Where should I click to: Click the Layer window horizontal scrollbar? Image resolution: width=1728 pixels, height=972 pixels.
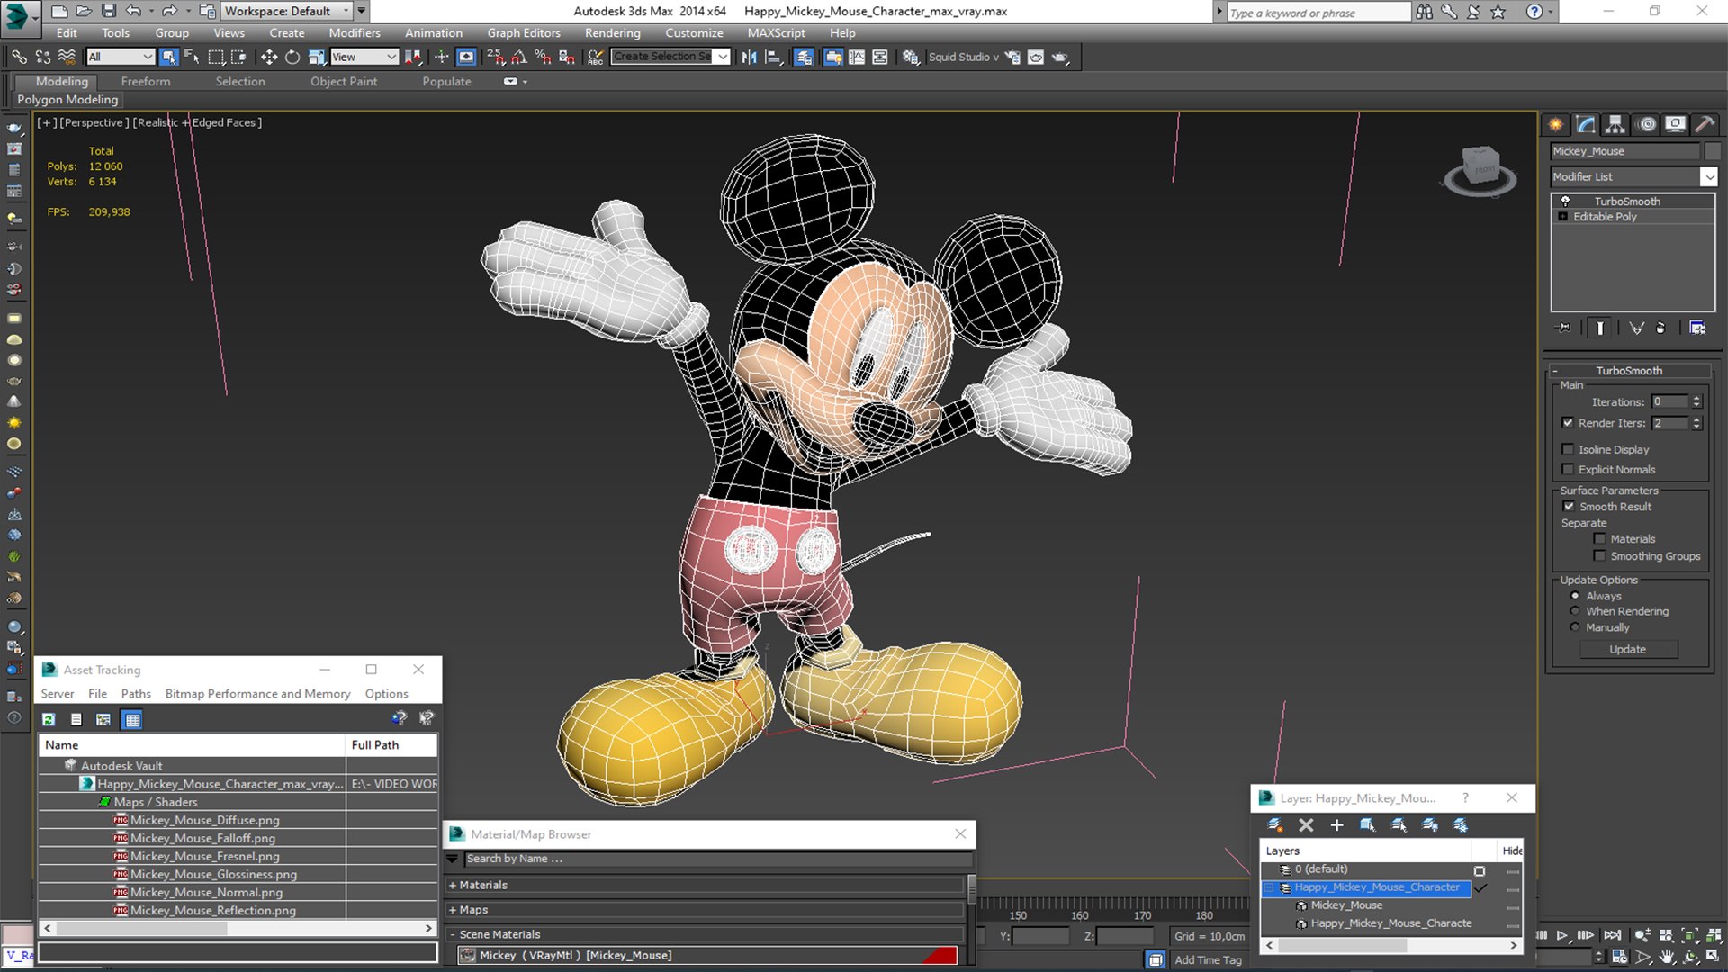[1391, 945]
